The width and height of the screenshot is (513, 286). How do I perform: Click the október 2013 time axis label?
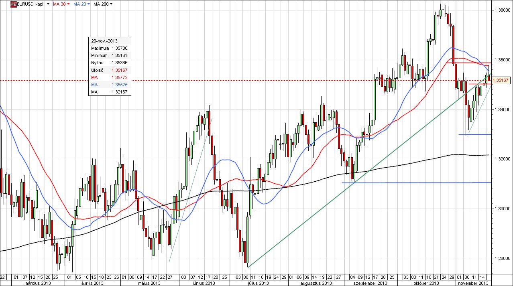click(427, 283)
